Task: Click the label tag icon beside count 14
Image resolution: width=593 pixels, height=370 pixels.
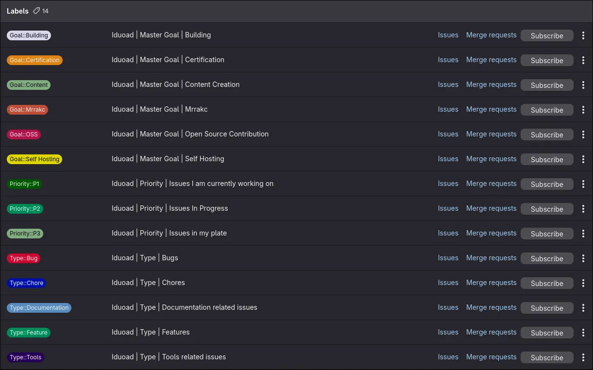Action: point(36,11)
